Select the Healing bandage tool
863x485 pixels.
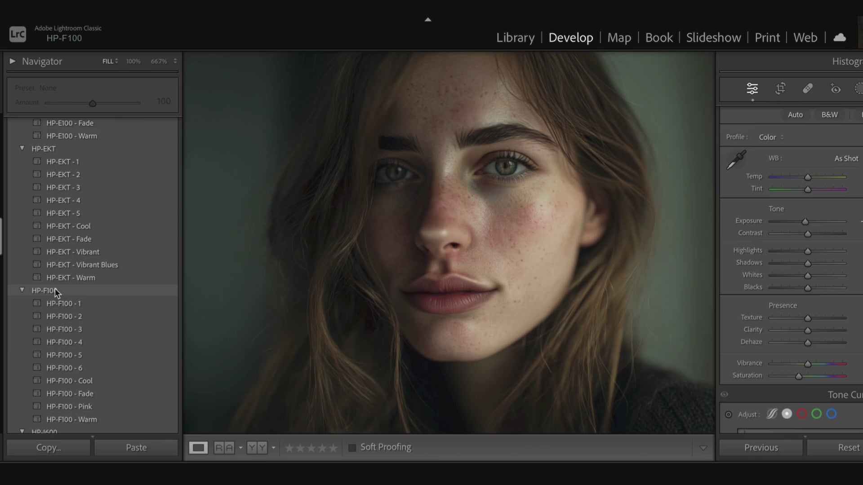click(x=808, y=88)
